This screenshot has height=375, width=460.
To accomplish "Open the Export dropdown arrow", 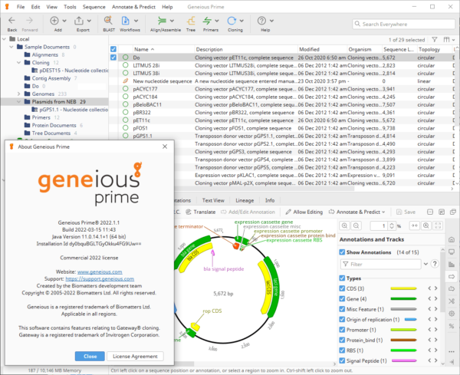I will click(89, 21).
